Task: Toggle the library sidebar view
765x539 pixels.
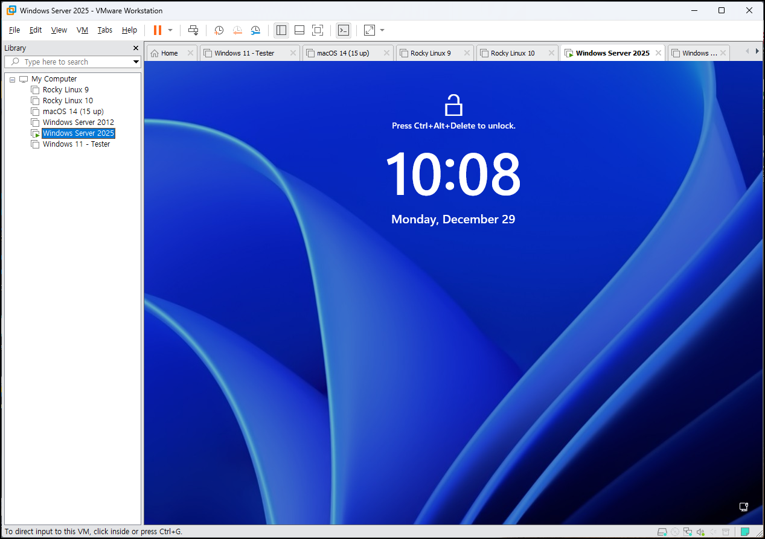Action: 281,30
